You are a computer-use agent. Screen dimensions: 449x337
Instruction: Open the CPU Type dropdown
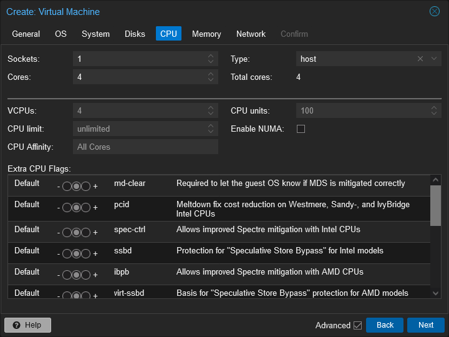click(x=434, y=59)
